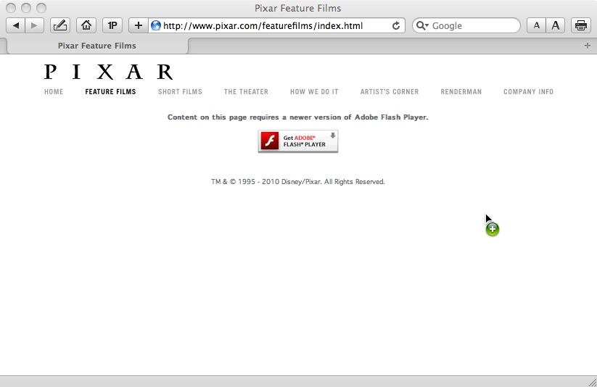Go forward using the forward arrow button

[34, 25]
